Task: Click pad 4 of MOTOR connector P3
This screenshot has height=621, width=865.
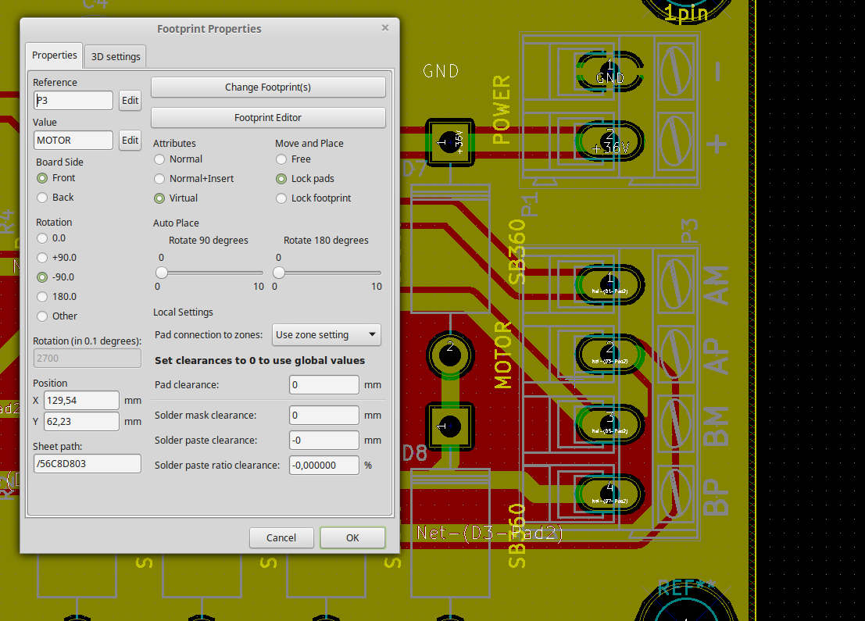Action: 609,494
